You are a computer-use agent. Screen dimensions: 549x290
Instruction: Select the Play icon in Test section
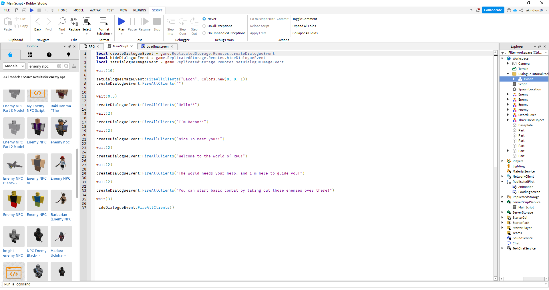121,21
